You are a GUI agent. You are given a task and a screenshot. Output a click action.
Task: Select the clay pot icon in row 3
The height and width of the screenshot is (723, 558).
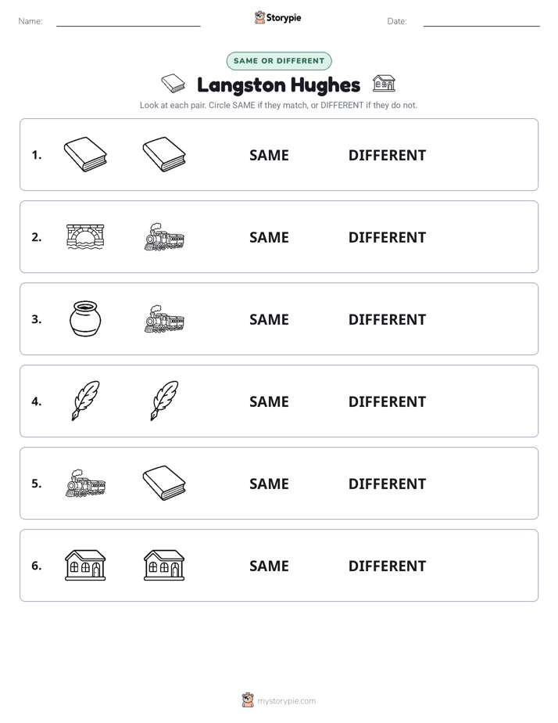tap(85, 318)
